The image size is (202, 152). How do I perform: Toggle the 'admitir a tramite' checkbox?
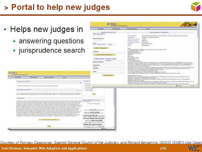pos(94,58)
